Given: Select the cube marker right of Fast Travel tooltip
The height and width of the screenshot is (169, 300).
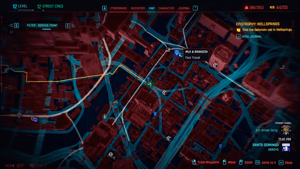Looking at the screenshot, I should pos(216,65).
